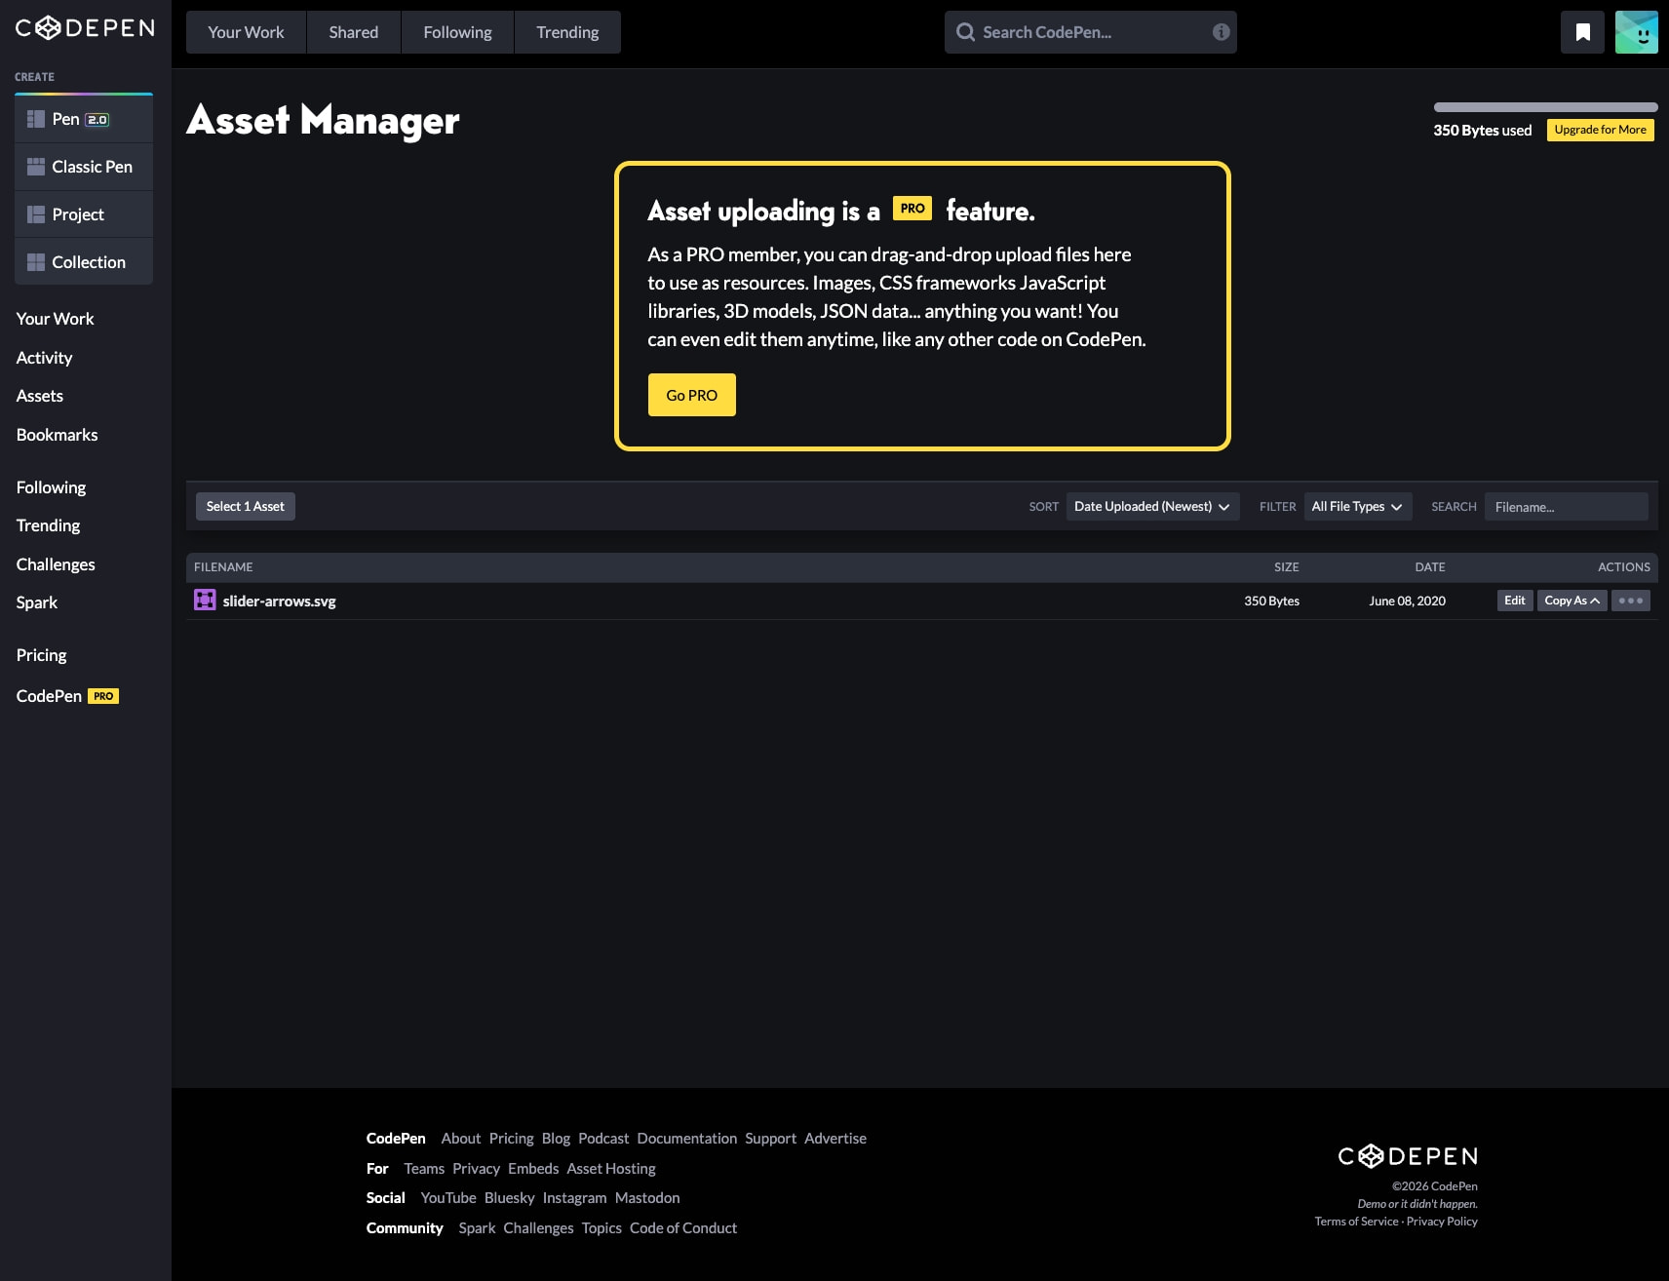Screen dimensions: 1669x1281
Task: Click the Upgrade for More button
Action: pyautogui.click(x=1601, y=130)
